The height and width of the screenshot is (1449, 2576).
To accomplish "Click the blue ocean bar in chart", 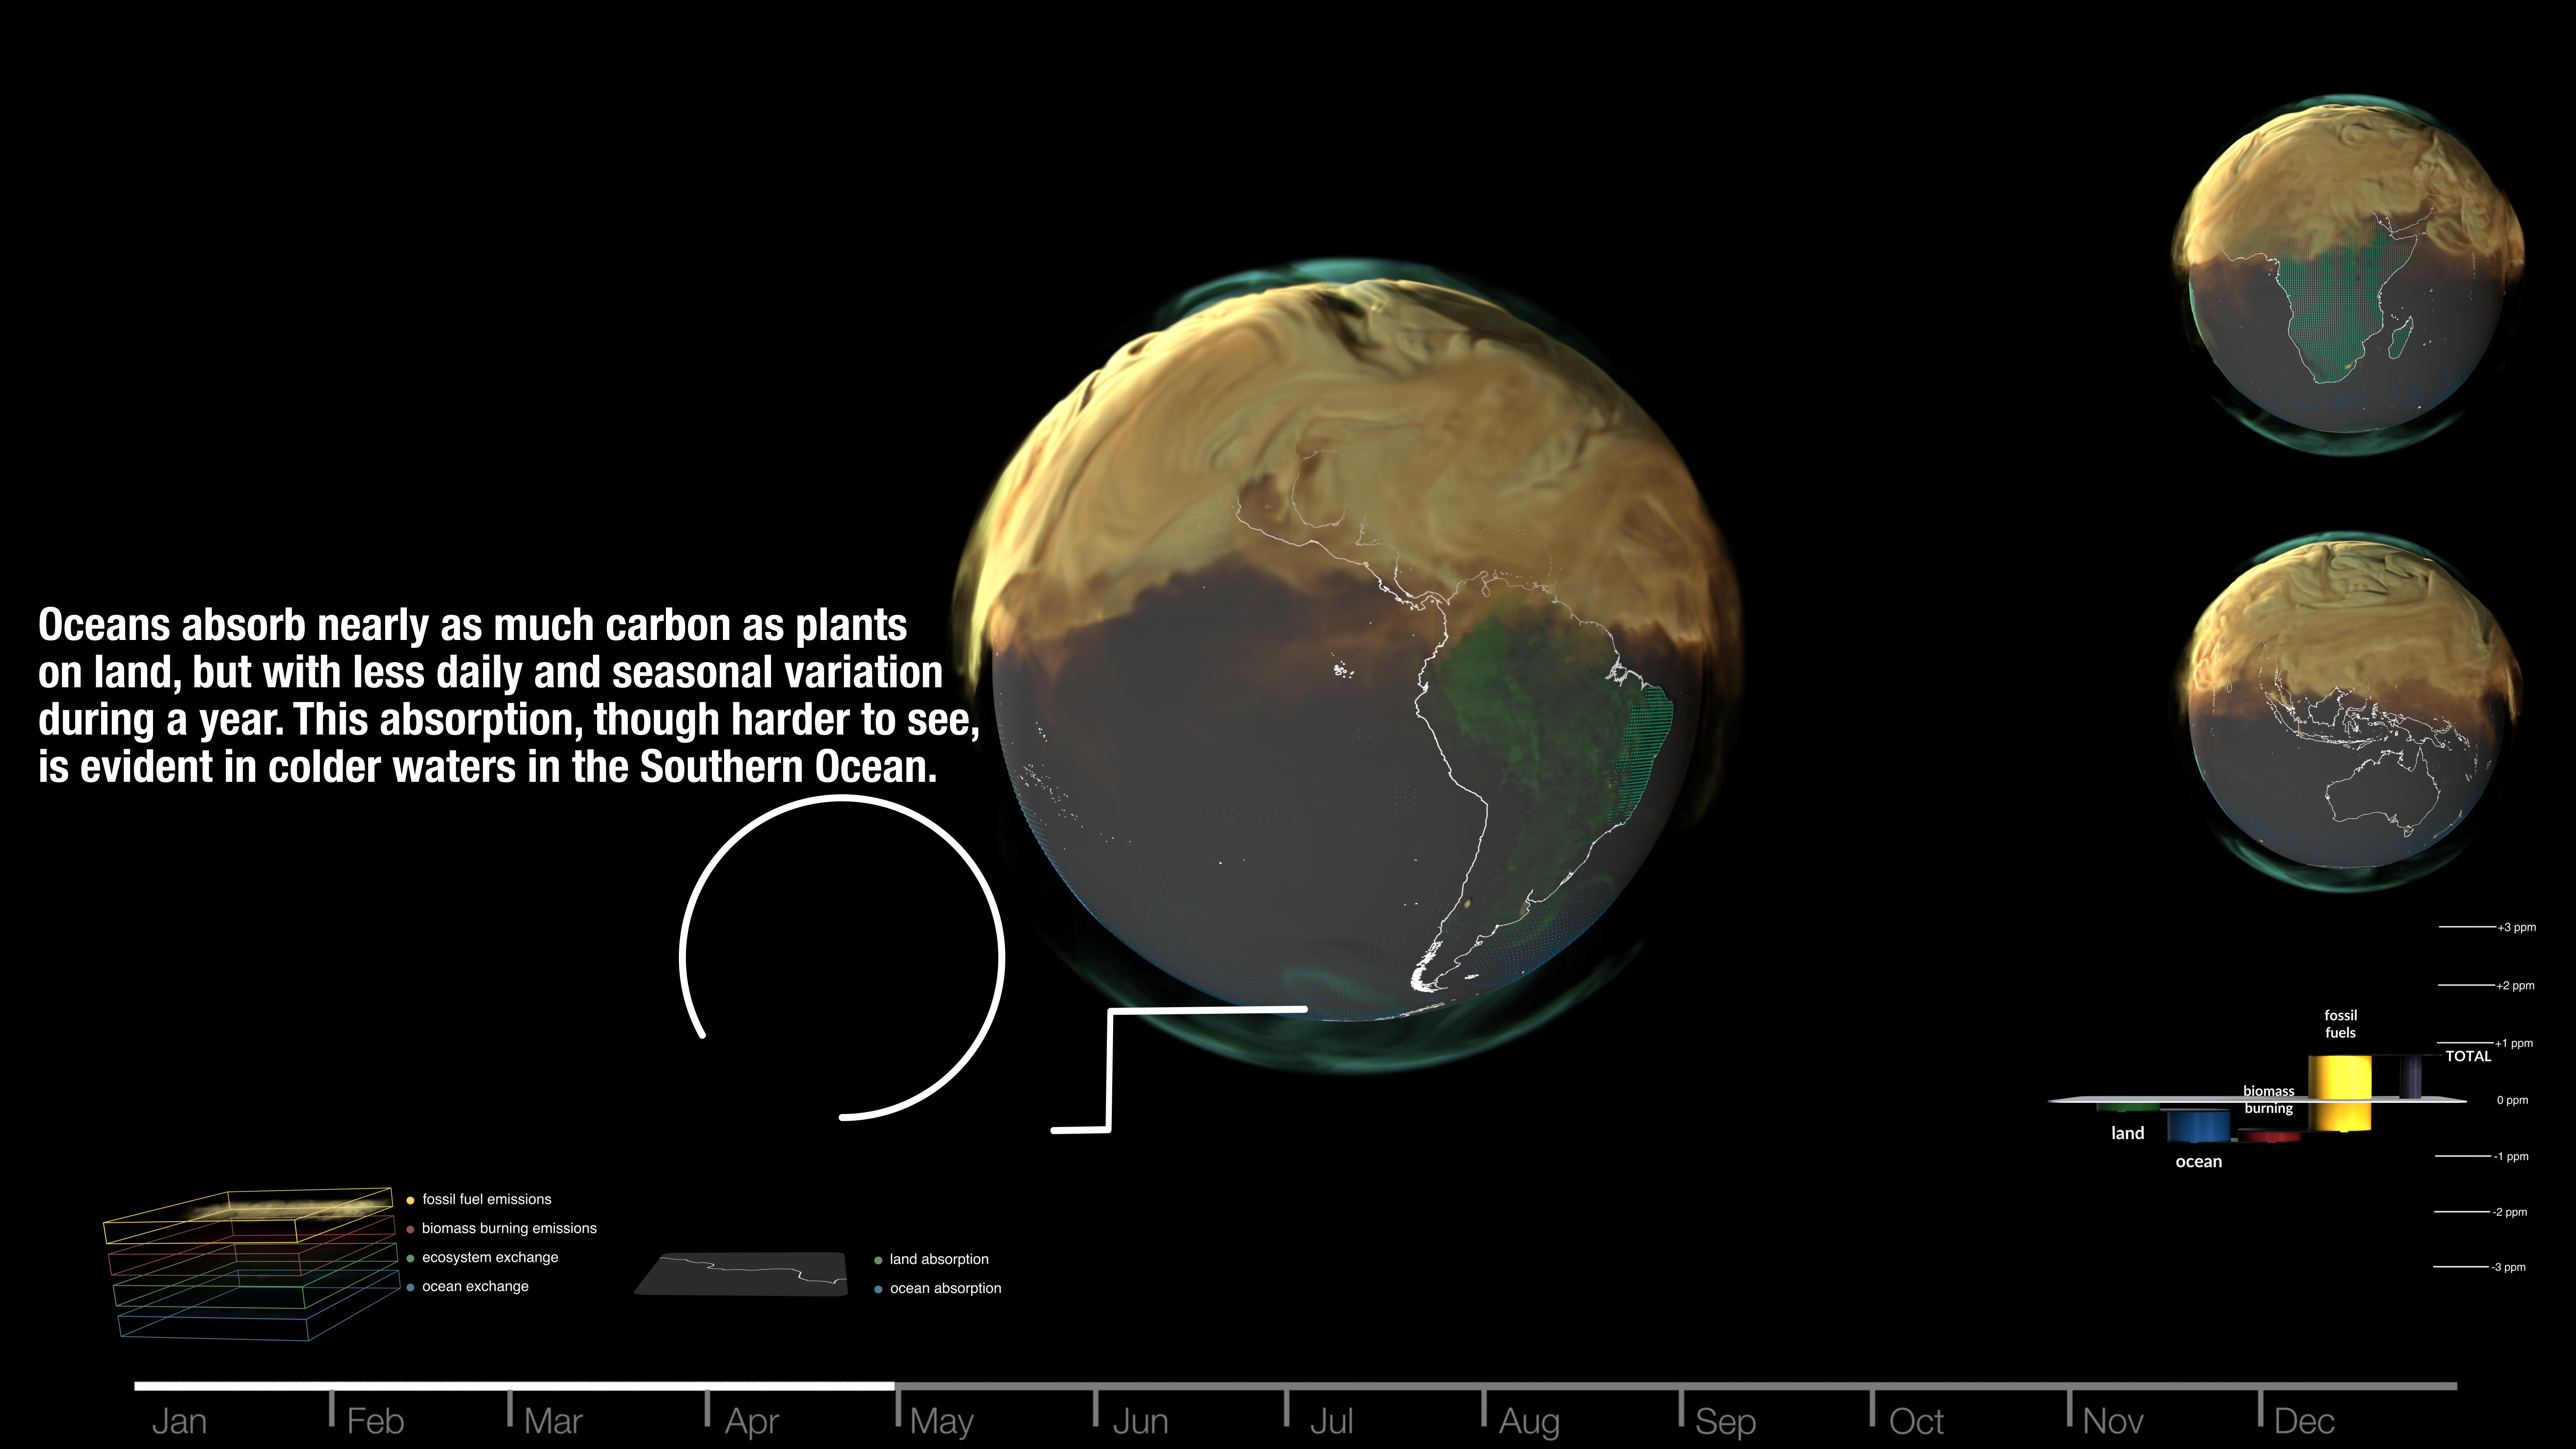I will (2198, 1125).
